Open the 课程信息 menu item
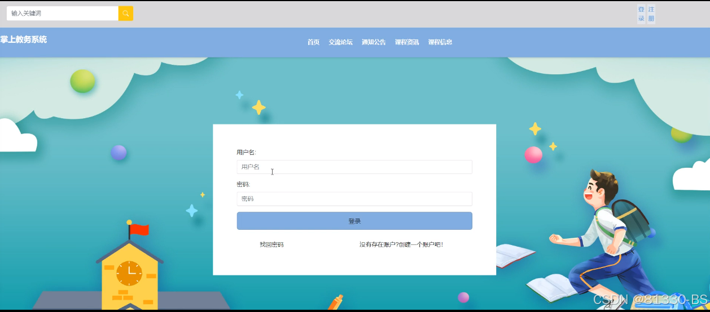Image resolution: width=710 pixels, height=312 pixels. point(440,42)
